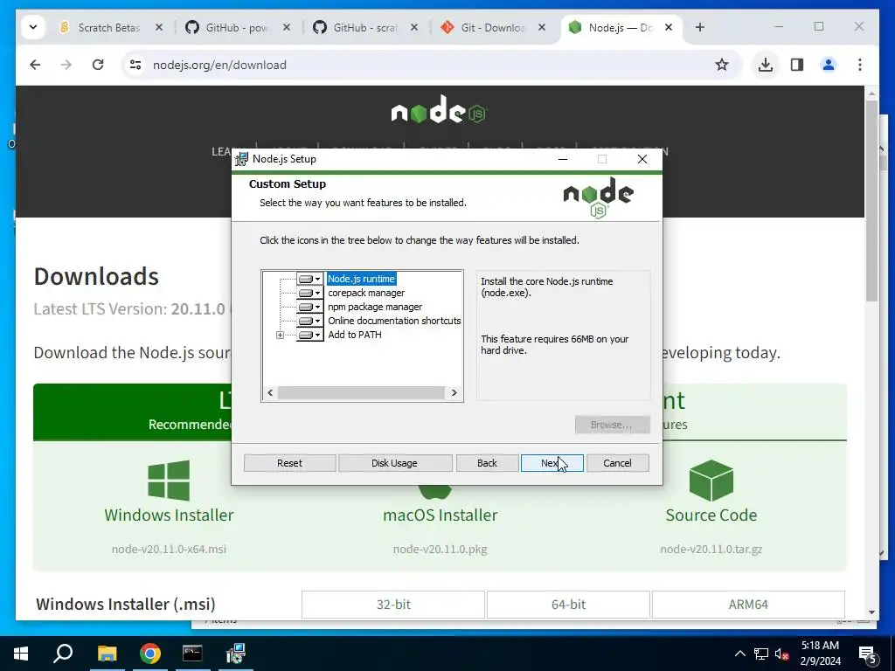895x671 pixels.
Task: Select npm package manager tree item
Action: coord(375,307)
